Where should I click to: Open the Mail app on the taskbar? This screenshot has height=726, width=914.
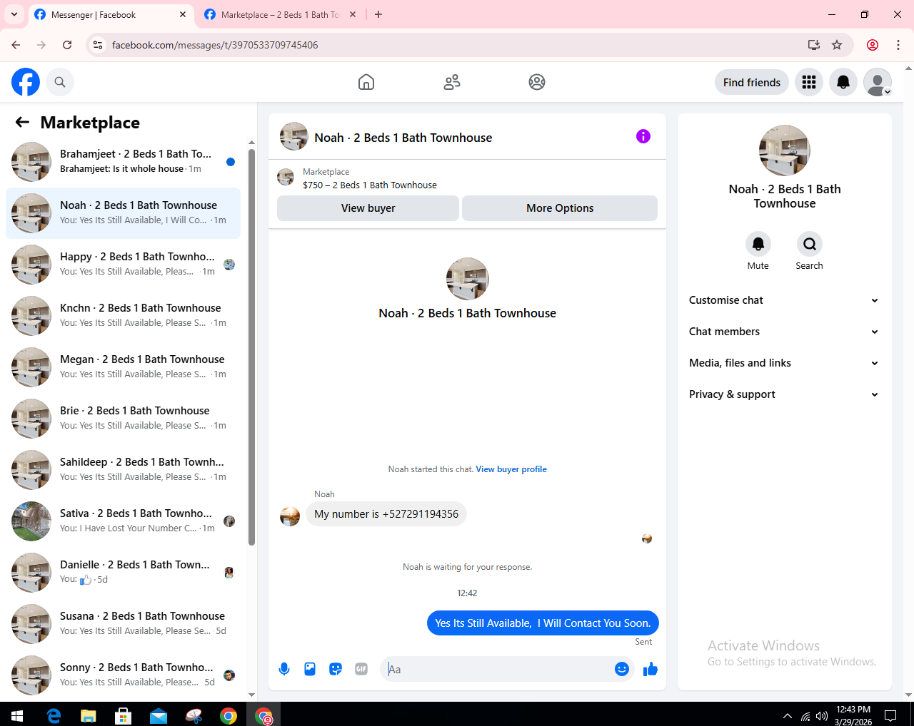(x=159, y=715)
